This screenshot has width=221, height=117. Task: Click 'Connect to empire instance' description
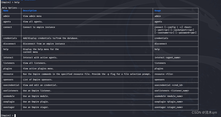[x=39, y=27]
